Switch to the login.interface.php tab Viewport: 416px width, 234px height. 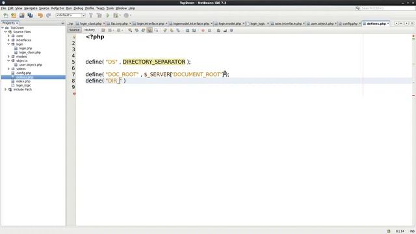point(150,23)
